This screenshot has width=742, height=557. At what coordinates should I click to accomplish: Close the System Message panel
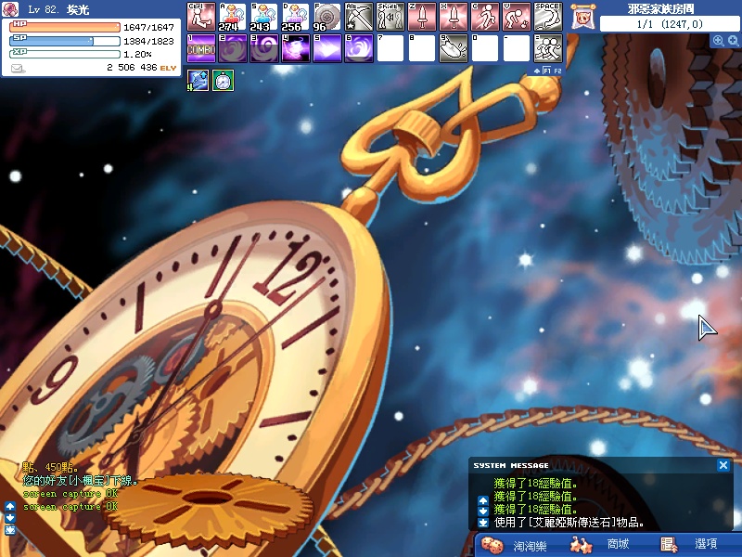coord(723,465)
